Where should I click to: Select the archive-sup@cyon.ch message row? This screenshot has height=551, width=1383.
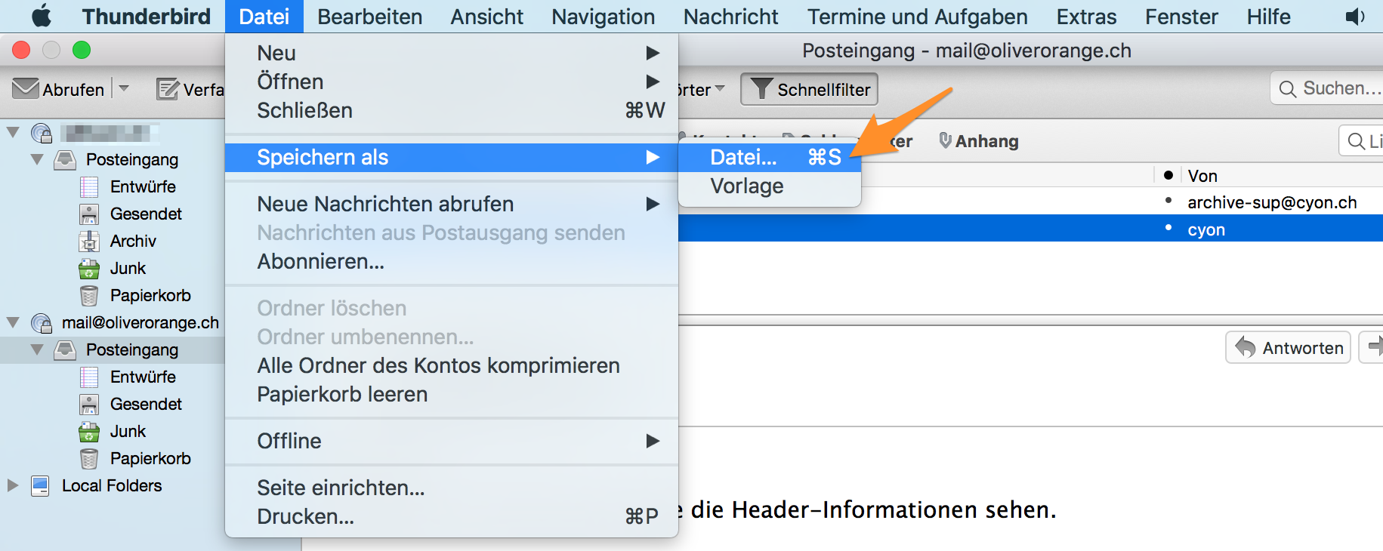click(1031, 202)
